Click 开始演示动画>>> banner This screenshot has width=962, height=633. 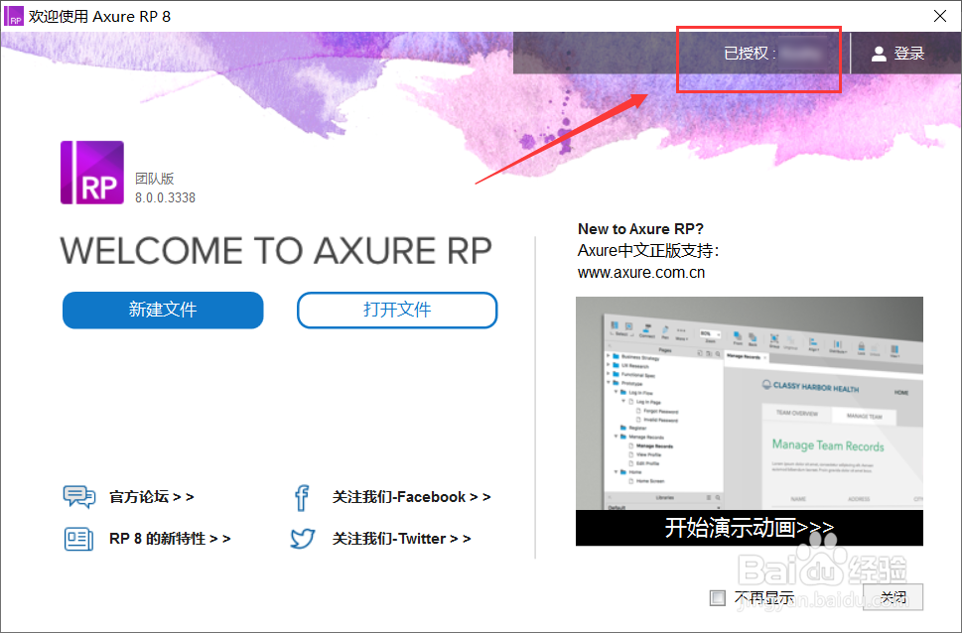coord(750,528)
